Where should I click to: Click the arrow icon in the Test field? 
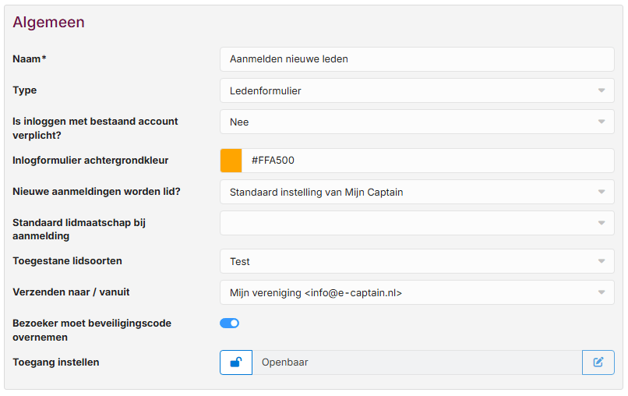coord(601,262)
